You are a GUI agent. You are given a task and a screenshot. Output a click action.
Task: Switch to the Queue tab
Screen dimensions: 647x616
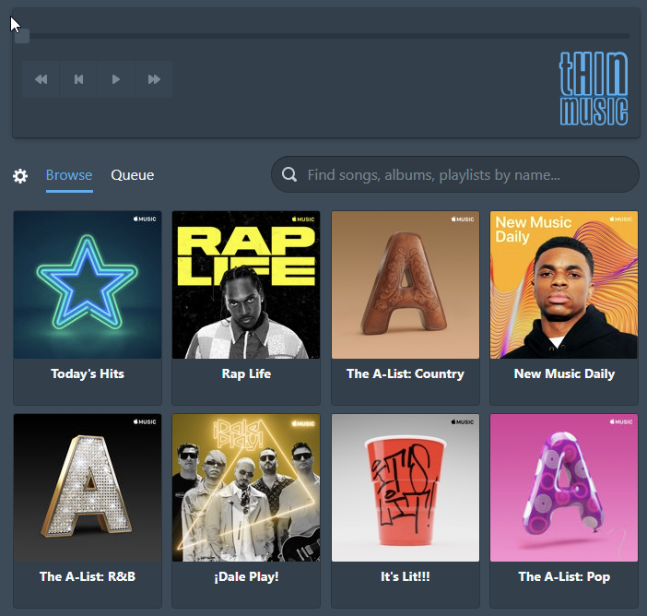pyautogui.click(x=133, y=175)
